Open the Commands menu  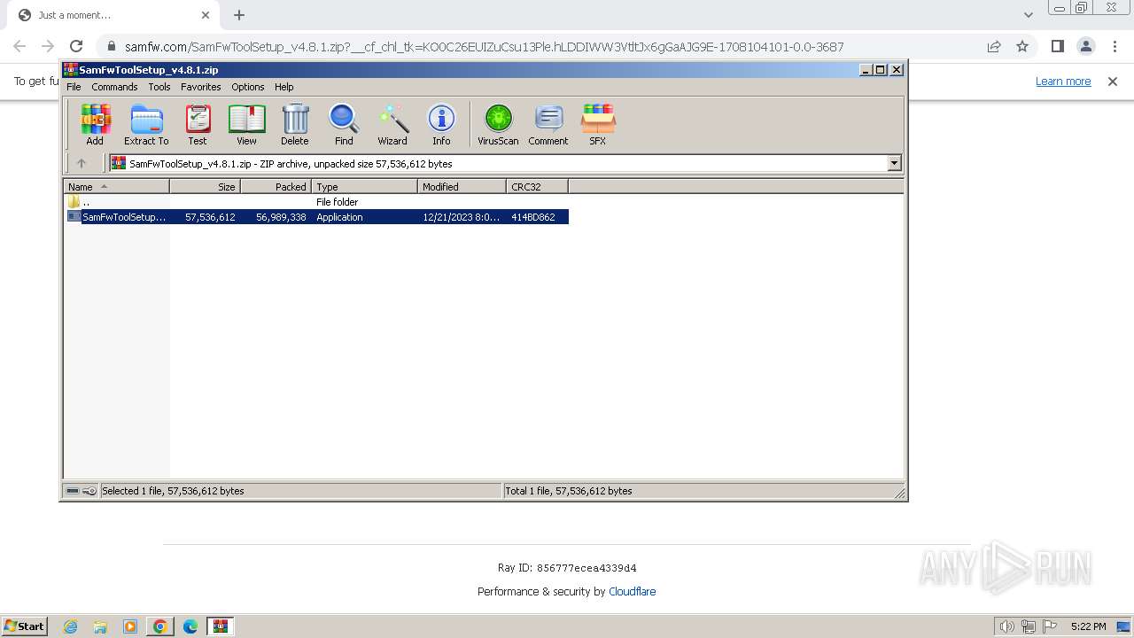[114, 87]
